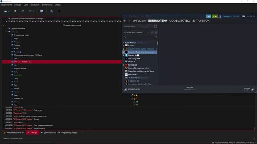Click the library home БИБЛИОТЕКА button
This screenshot has width=257, height=144.
coord(129,26)
